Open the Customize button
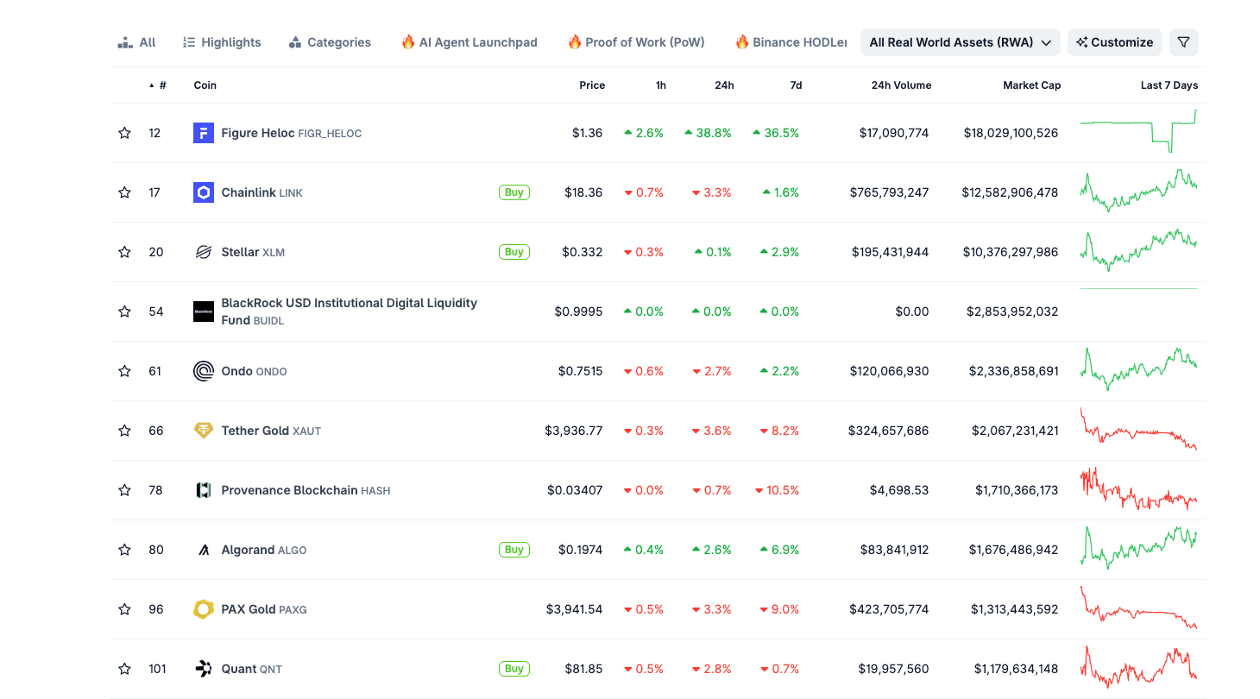 click(x=1114, y=42)
